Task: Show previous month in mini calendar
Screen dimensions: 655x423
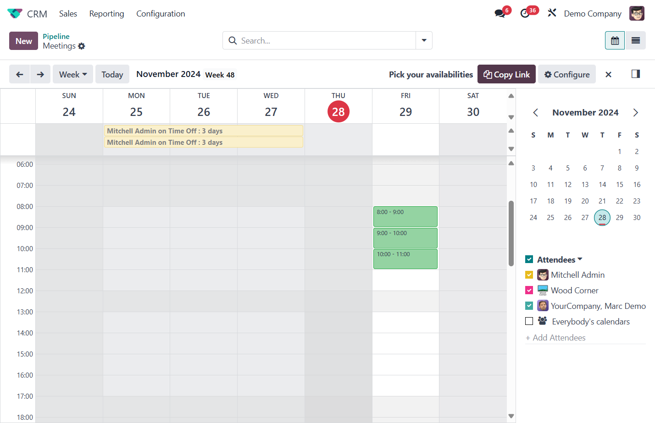Action: pyautogui.click(x=535, y=113)
